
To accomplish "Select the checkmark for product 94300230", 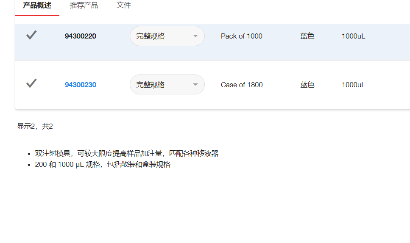I will click(x=31, y=84).
